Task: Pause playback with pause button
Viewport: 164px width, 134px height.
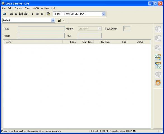Action: click(42, 14)
